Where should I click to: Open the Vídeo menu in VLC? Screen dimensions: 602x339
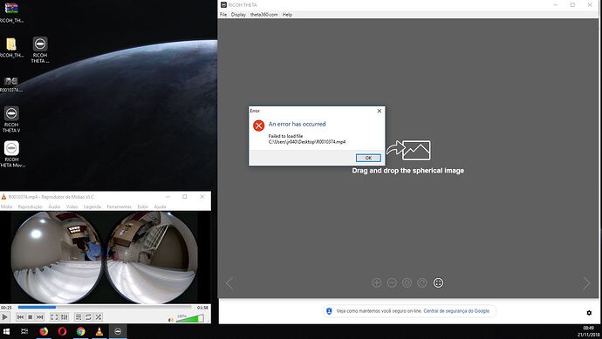point(72,207)
